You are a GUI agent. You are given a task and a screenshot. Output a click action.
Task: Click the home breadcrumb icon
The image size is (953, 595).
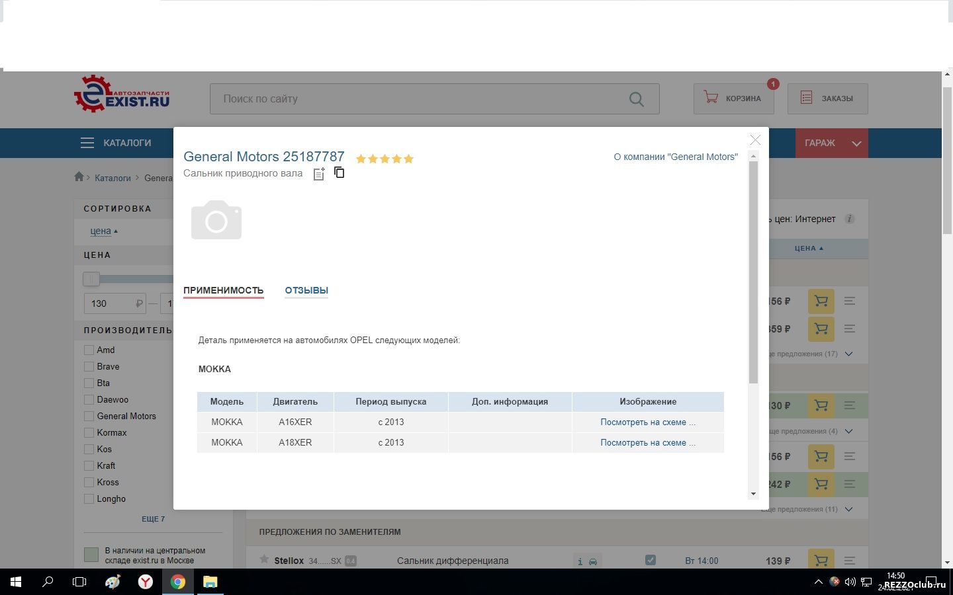point(79,177)
